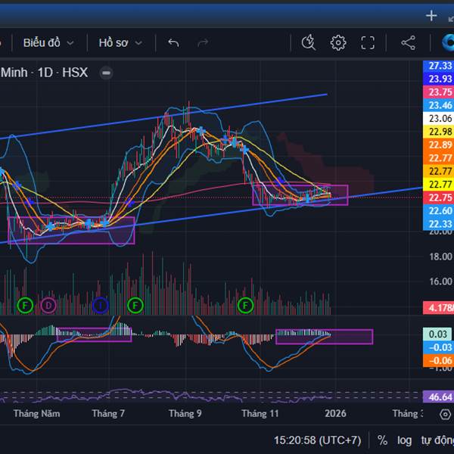Toggle percent scale at bottom
The height and width of the screenshot is (454, 454).
pyautogui.click(x=382, y=440)
